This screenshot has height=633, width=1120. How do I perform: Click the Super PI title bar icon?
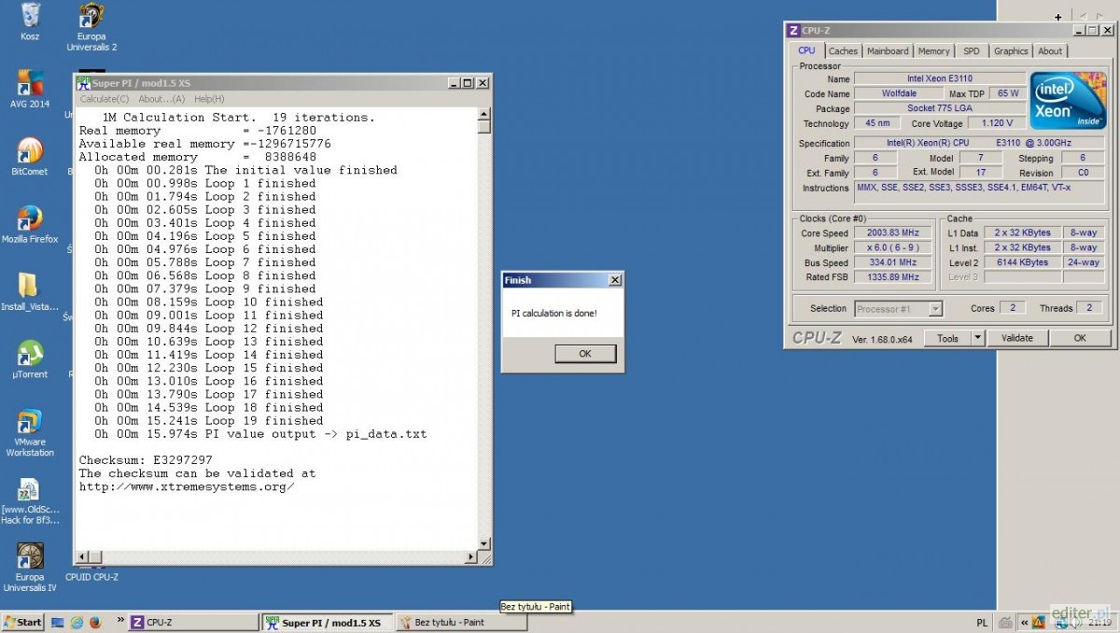click(x=83, y=83)
